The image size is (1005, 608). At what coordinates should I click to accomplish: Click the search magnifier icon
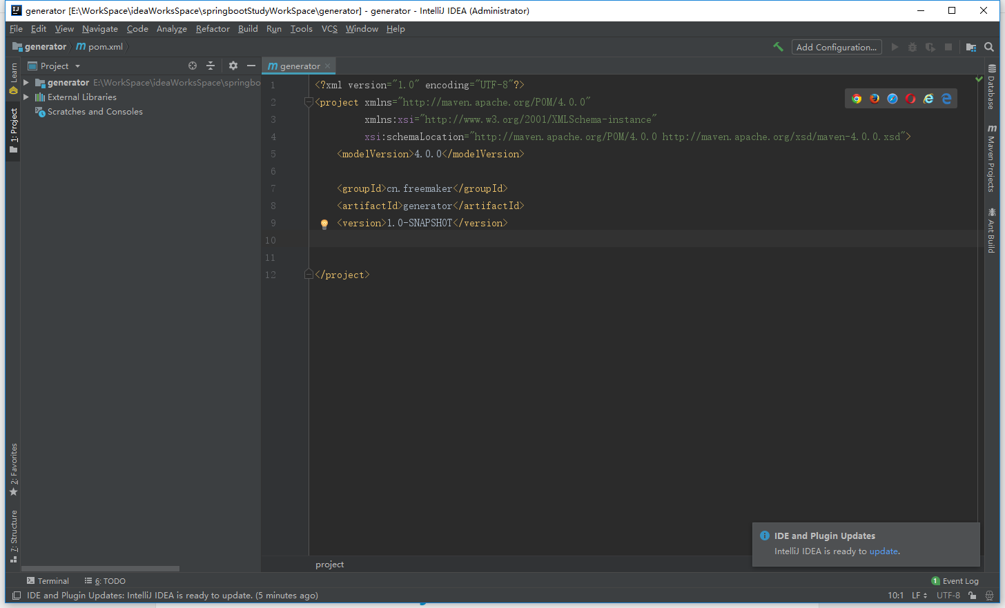tap(989, 47)
